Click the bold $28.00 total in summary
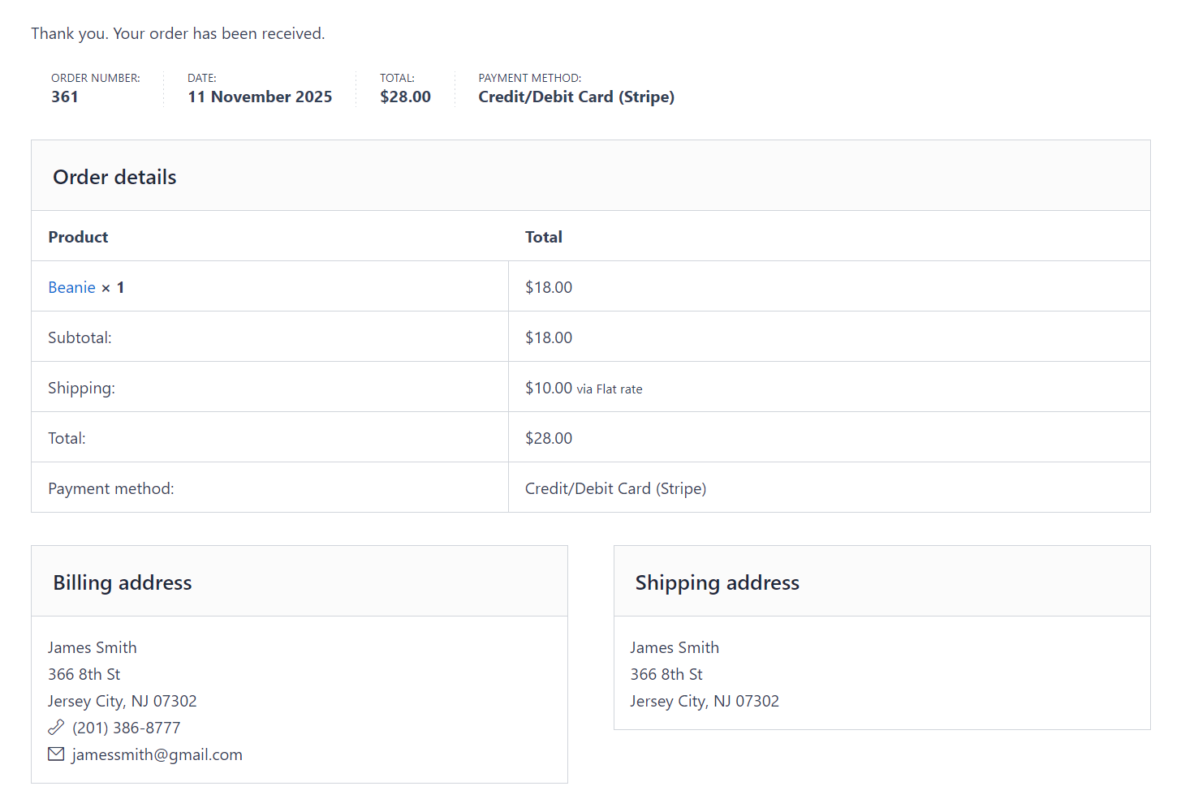The width and height of the screenshot is (1181, 812). [405, 97]
